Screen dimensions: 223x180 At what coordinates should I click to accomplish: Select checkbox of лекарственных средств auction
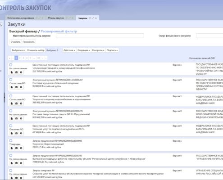point(11,111)
